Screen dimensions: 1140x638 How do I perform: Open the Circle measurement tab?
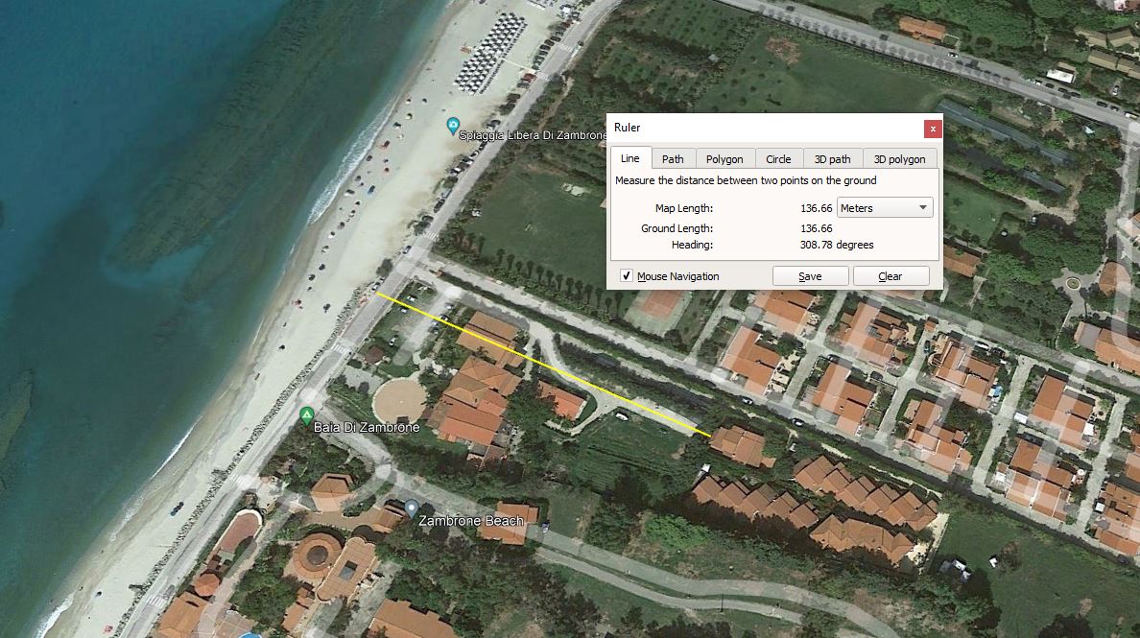pyautogui.click(x=778, y=159)
